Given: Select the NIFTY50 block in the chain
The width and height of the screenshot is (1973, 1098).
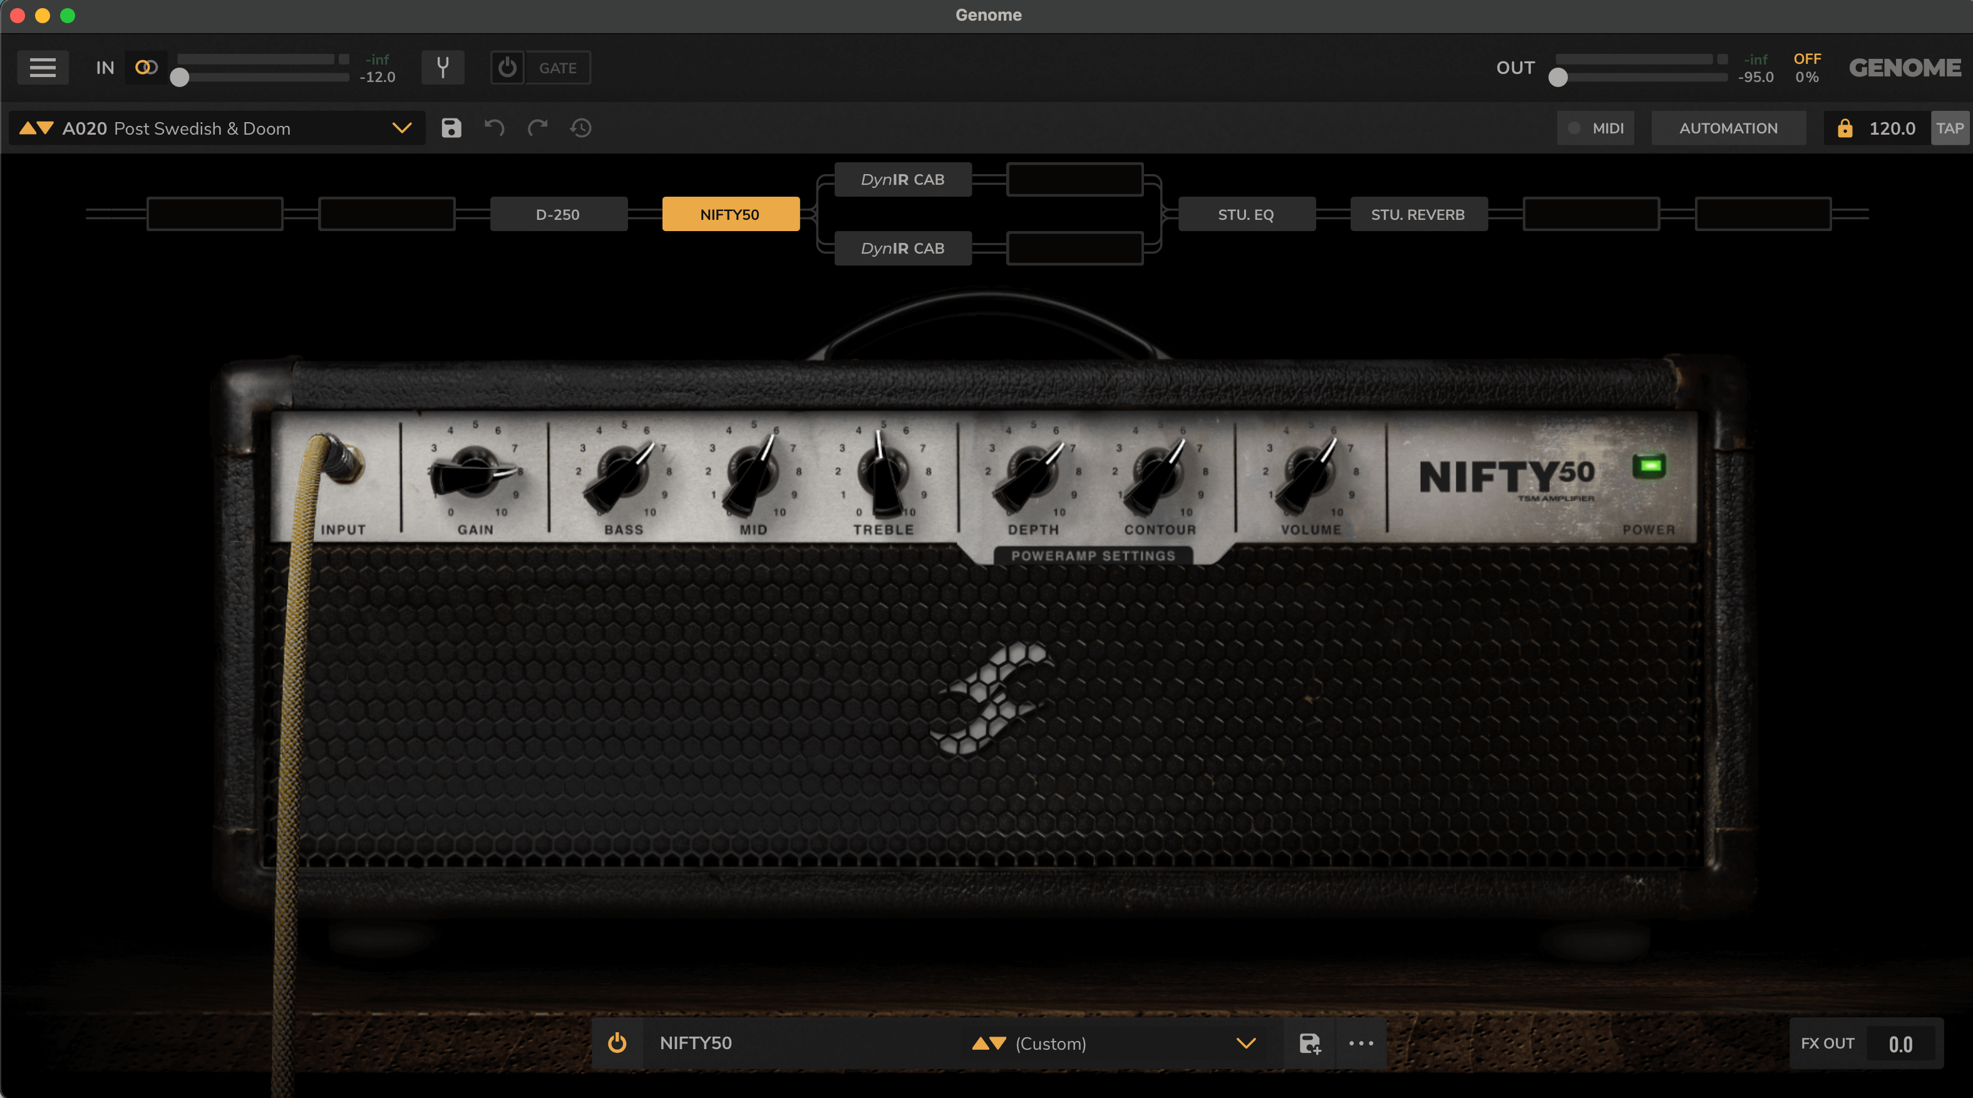Looking at the screenshot, I should (x=731, y=214).
